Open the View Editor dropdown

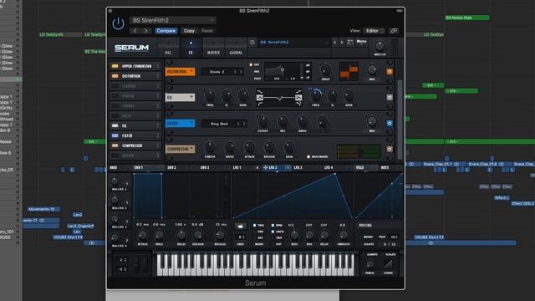pos(374,31)
